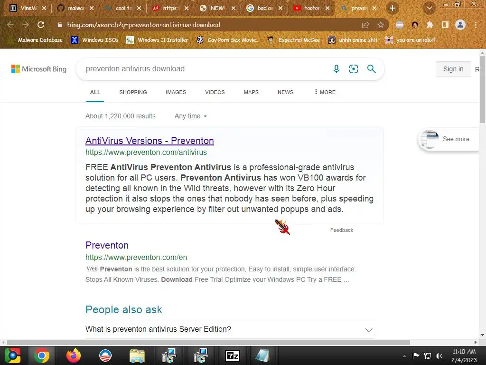This screenshot has height=365, width=486.
Task: Click the Feedback link
Action: click(341, 230)
